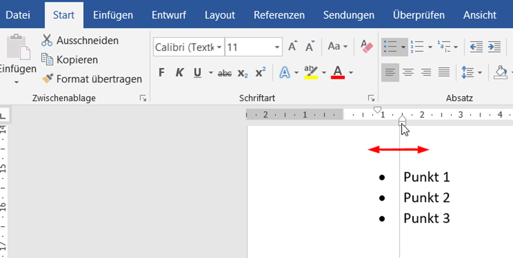Screen dimensions: 513x258
Task: Toggle bold (F) formatting
Action: point(162,73)
